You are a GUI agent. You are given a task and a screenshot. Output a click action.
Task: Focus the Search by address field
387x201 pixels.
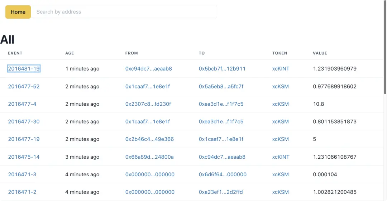tap(124, 12)
